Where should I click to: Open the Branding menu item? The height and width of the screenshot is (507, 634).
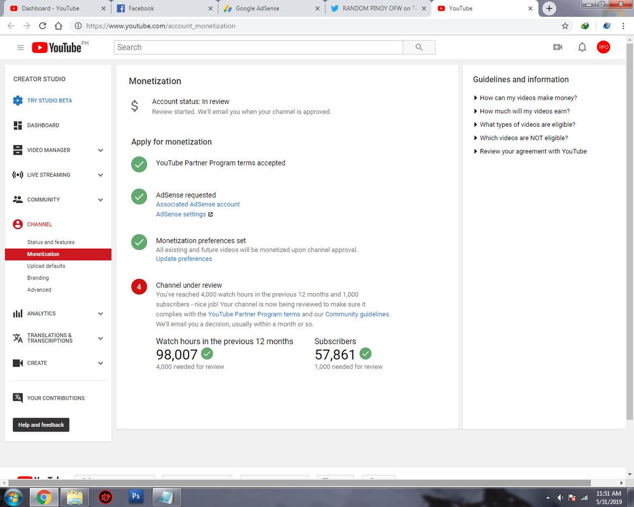coord(38,278)
